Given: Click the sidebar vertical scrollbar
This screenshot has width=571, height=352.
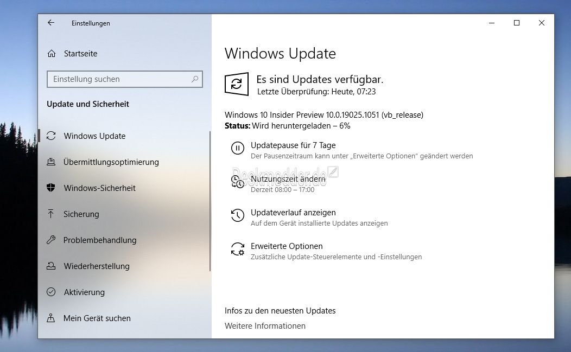Looking at the screenshot, I should click(x=210, y=201).
